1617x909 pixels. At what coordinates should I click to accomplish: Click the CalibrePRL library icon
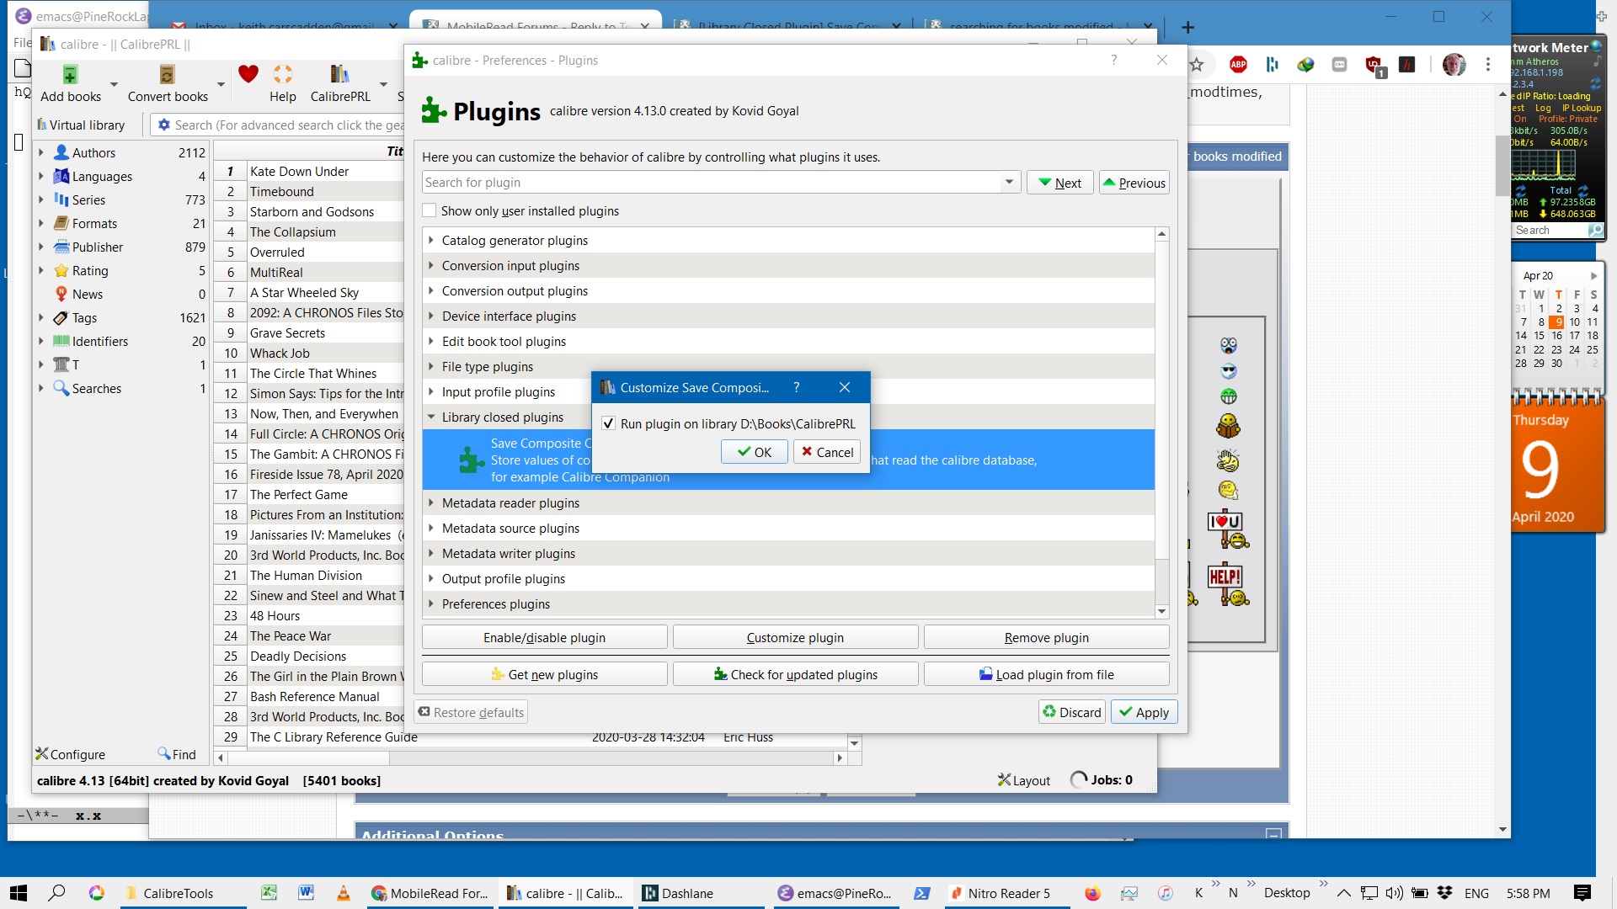339,75
